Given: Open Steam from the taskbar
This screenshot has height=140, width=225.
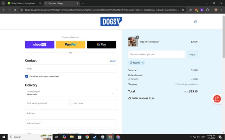Looking at the screenshot, I should (95, 137).
